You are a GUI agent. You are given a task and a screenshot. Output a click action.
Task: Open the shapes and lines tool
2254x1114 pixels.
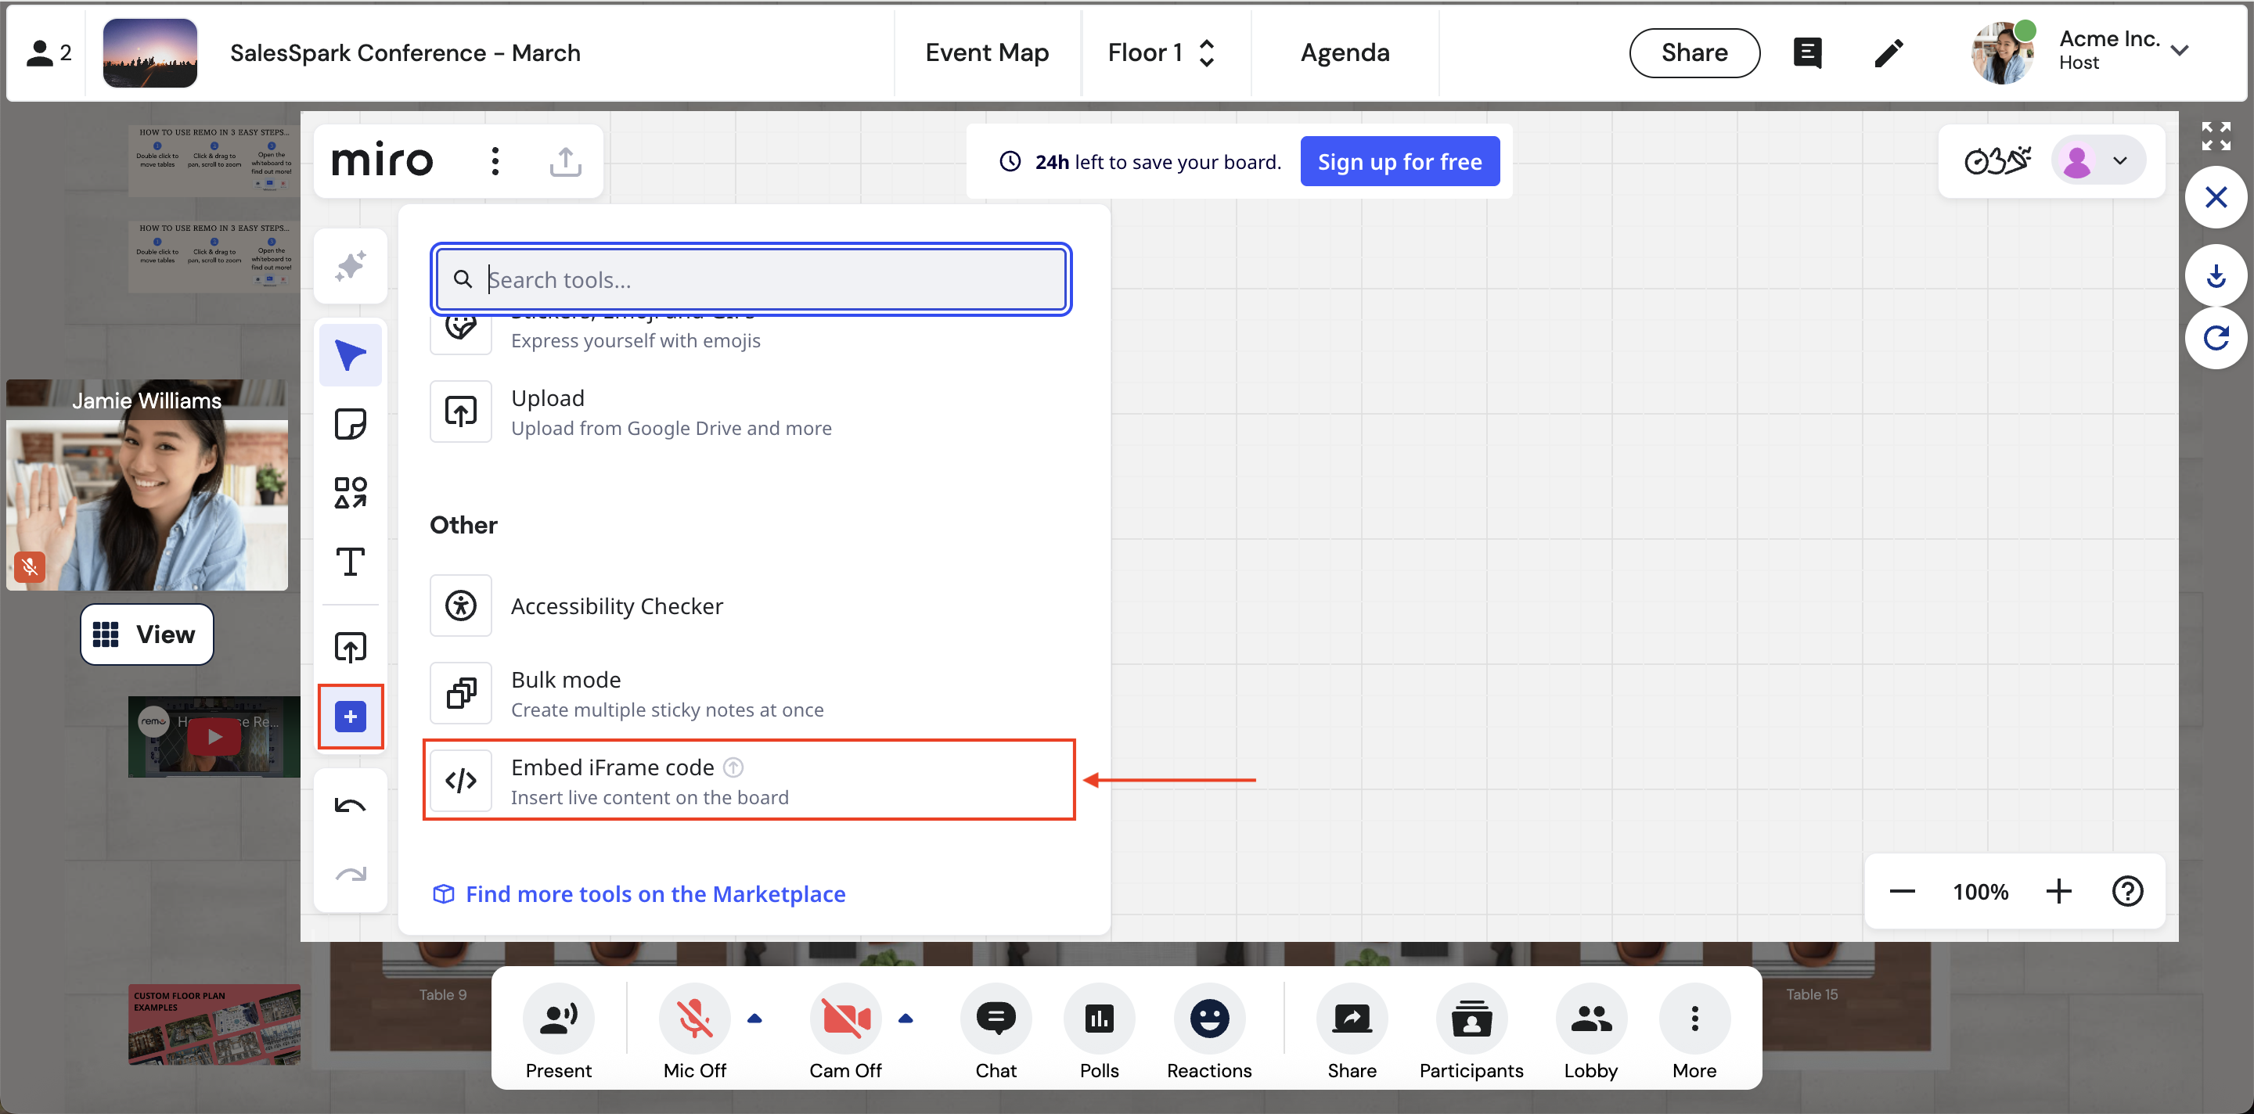click(350, 492)
